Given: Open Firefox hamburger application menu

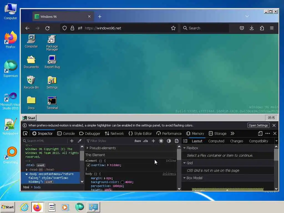Looking at the screenshot, I should point(272,28).
